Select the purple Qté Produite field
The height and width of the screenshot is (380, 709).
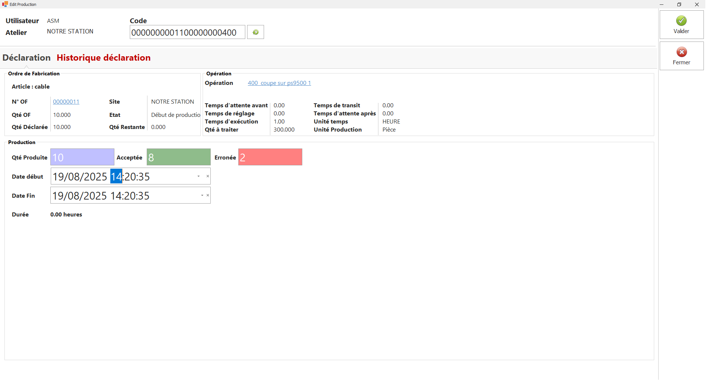82,157
